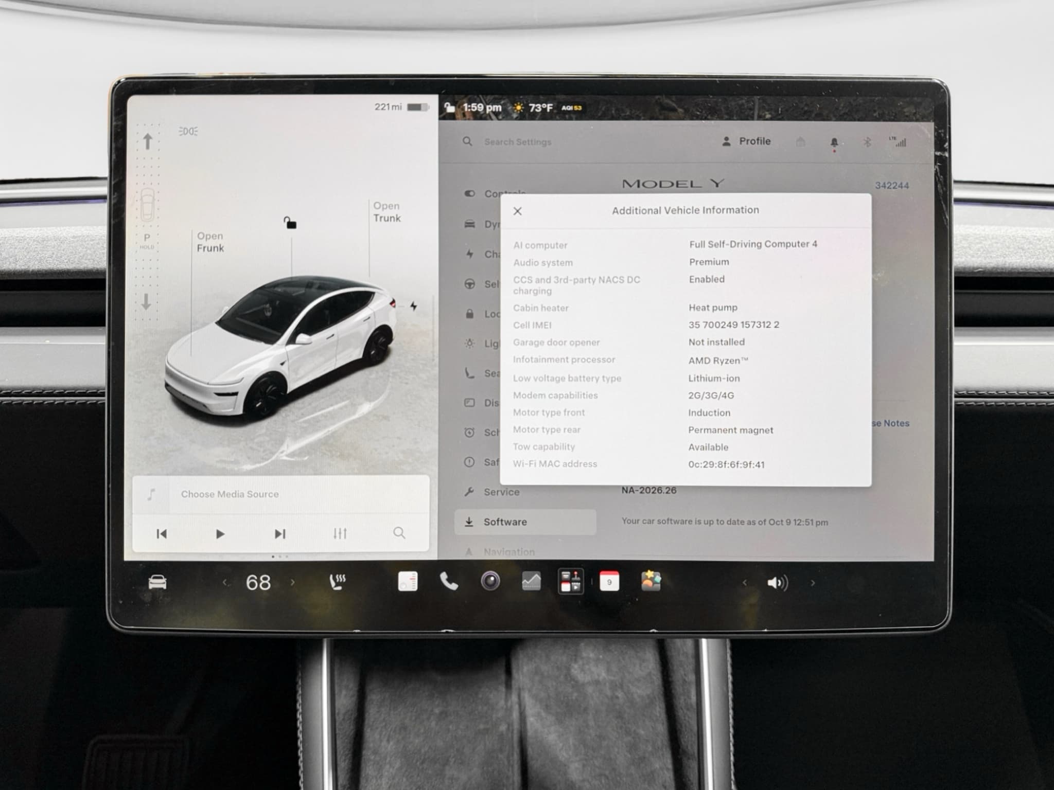Viewport: 1054px width, 790px height.
Task: Open the LTE signal connectivity icon
Action: 898,141
